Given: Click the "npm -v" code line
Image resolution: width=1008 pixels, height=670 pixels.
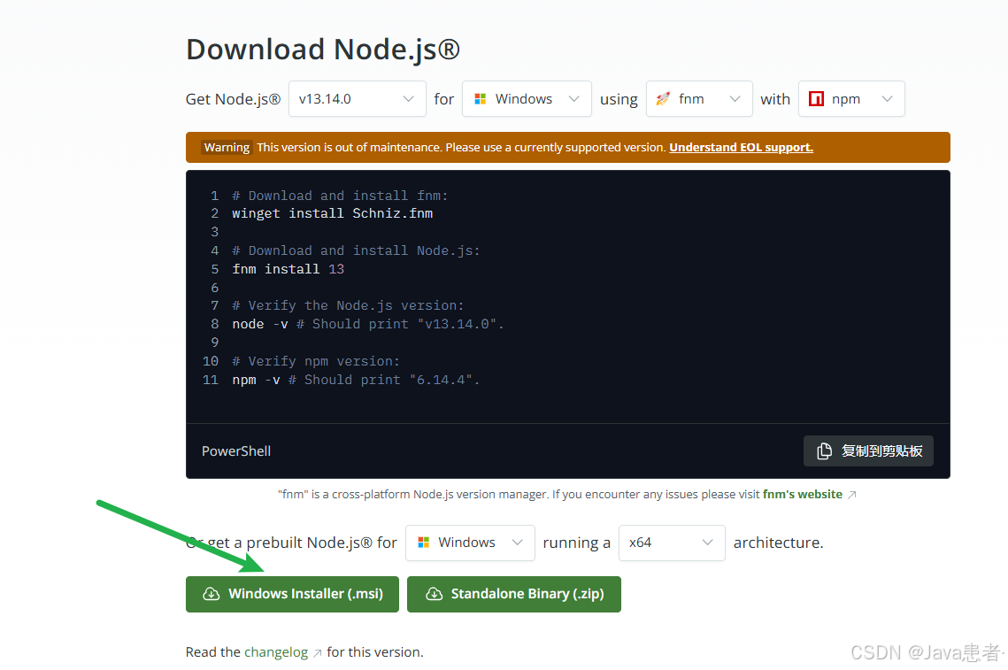Looking at the screenshot, I should [x=356, y=380].
